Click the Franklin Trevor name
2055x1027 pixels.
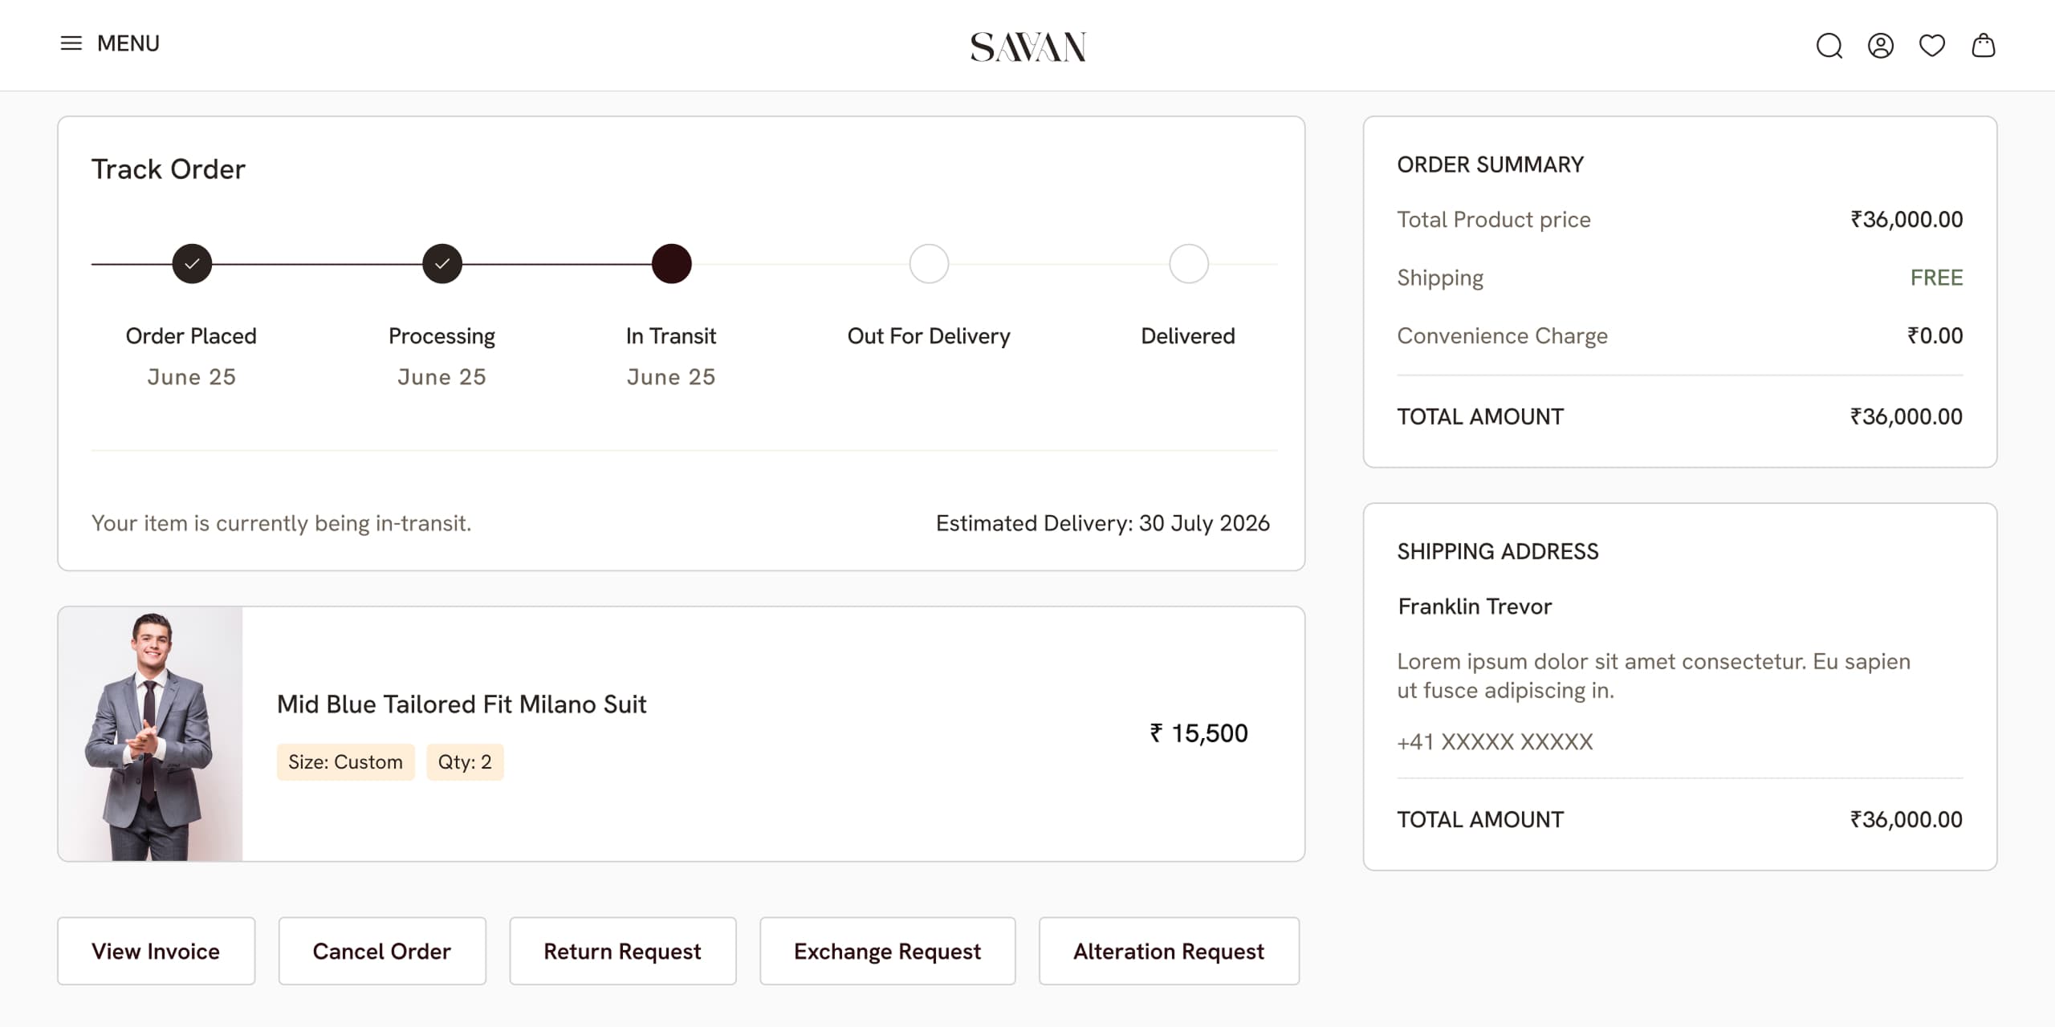(x=1475, y=607)
